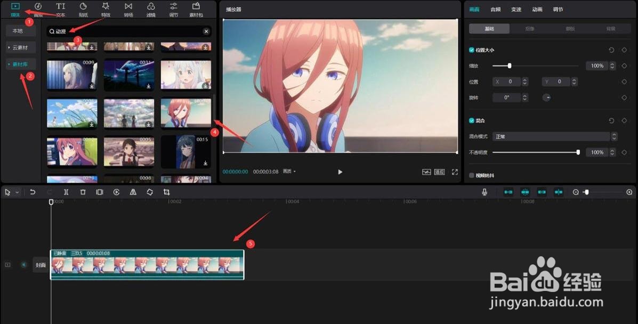Click the media library vertical scrollbar
638x324 pixels.
pyautogui.click(x=214, y=107)
